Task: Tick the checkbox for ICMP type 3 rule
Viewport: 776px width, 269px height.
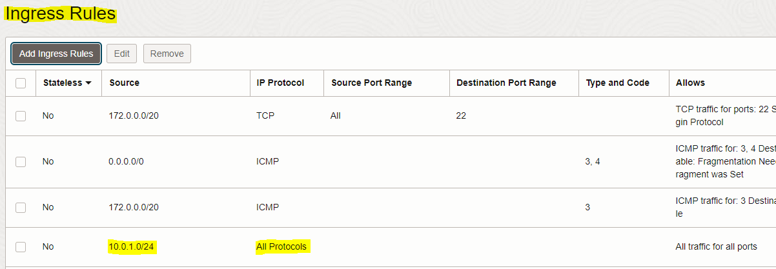Action: point(21,208)
